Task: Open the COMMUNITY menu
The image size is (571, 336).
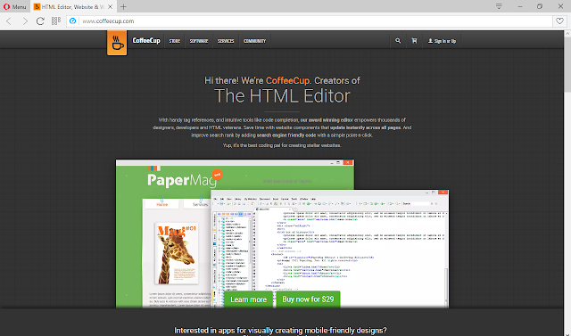Action: point(254,41)
